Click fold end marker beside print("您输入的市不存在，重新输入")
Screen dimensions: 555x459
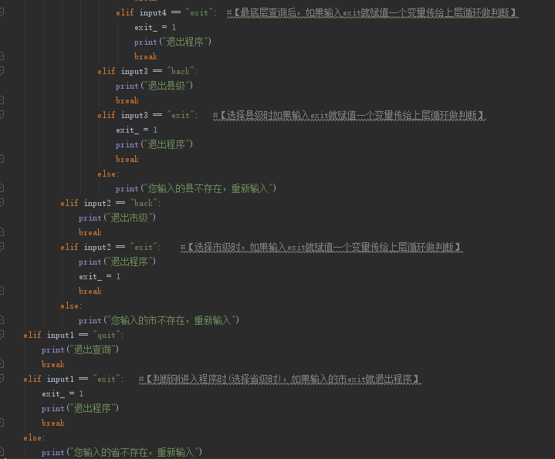point(2,319)
